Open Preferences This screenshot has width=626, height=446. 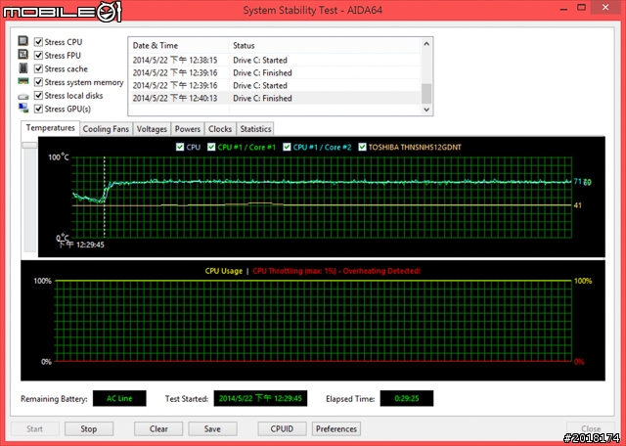336,428
